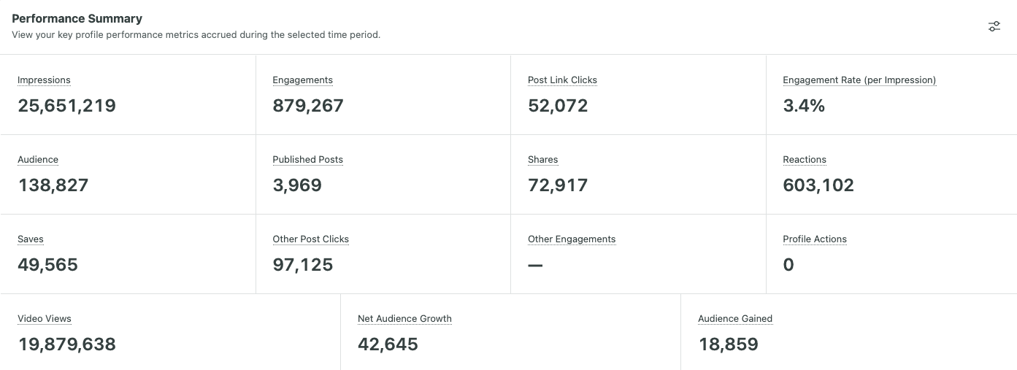Click the Shares metric label

[x=542, y=160]
